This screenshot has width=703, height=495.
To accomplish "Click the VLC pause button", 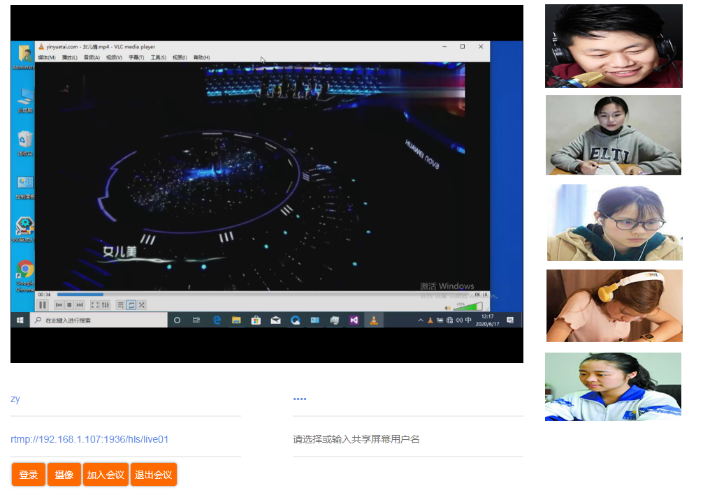I will (x=43, y=305).
